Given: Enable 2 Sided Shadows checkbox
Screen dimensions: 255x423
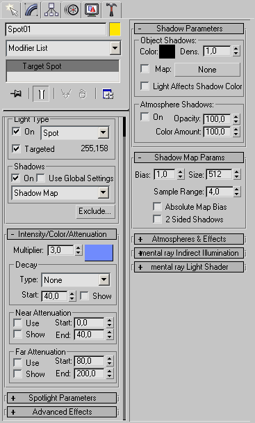Looking at the screenshot, I should [x=157, y=219].
